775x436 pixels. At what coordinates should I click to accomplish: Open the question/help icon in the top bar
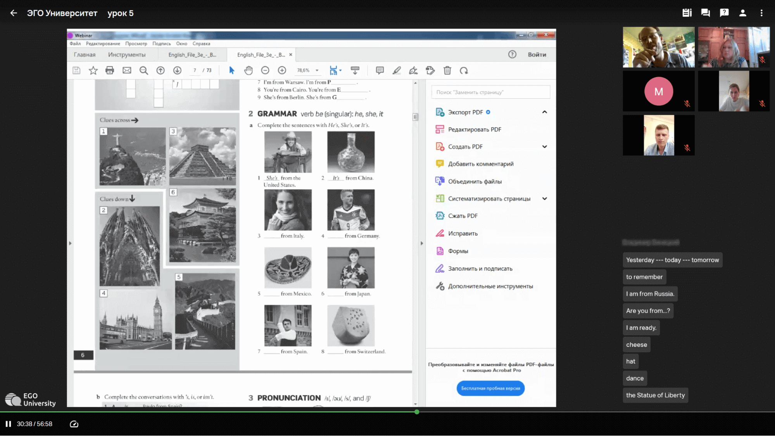tap(724, 13)
